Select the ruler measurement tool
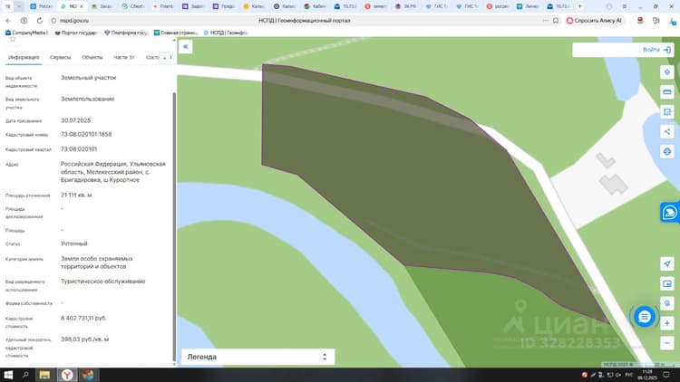 pyautogui.click(x=667, y=91)
